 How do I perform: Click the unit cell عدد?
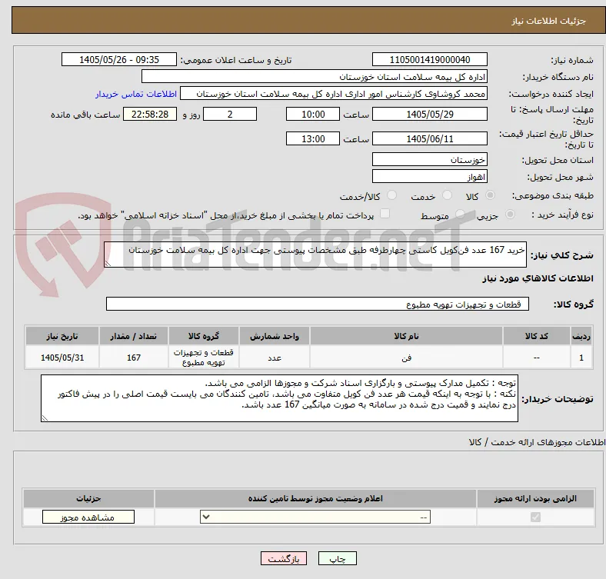pyautogui.click(x=275, y=358)
